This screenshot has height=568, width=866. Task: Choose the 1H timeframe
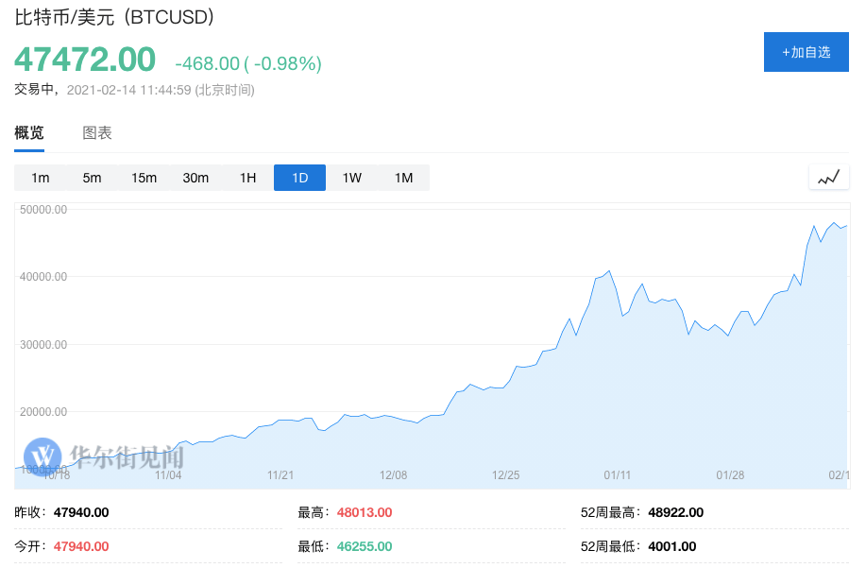(247, 178)
